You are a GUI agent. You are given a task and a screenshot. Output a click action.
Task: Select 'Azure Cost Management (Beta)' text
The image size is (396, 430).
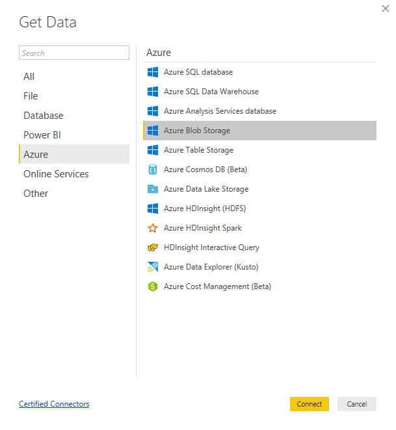point(217,286)
